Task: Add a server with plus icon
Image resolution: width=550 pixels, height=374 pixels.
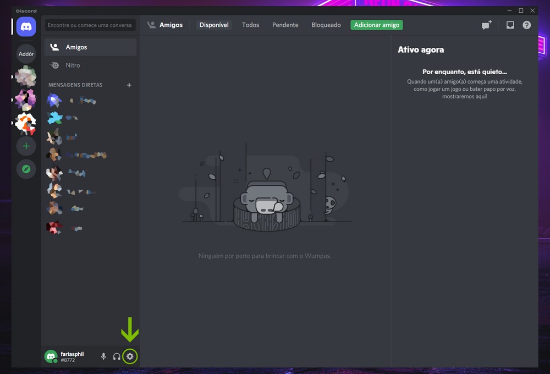Action: point(26,146)
